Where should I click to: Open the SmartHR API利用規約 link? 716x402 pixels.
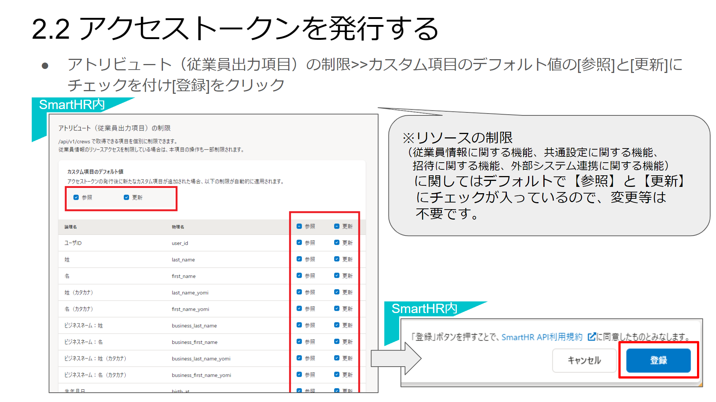542,337
